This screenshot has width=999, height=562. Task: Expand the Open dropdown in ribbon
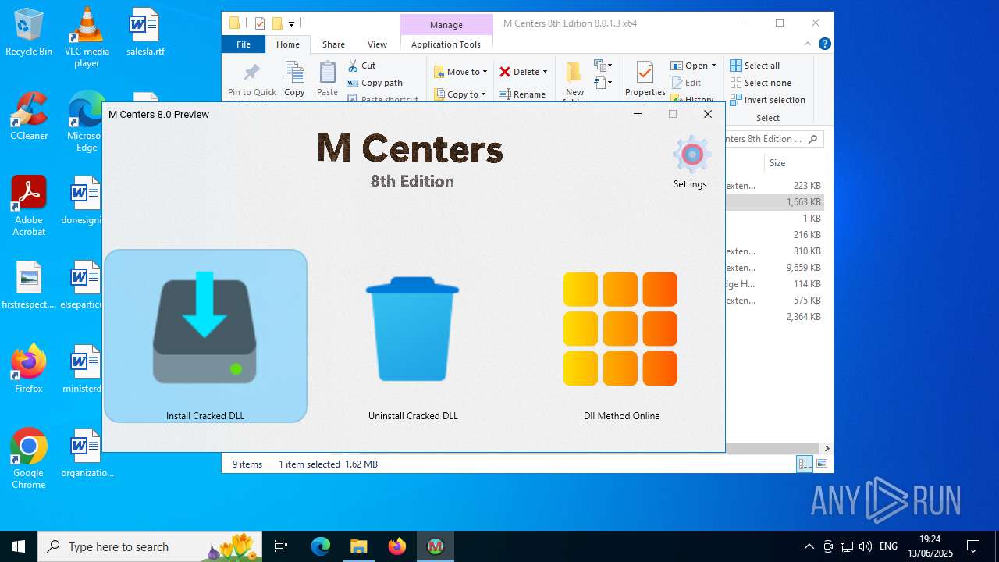click(713, 66)
